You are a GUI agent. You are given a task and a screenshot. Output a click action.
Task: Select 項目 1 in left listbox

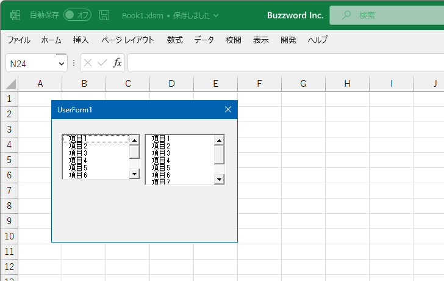tap(96, 139)
